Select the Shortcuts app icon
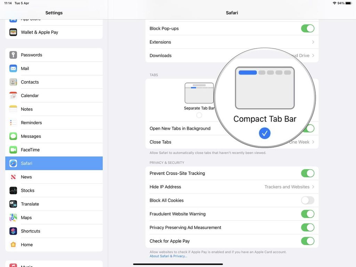 tap(13, 231)
